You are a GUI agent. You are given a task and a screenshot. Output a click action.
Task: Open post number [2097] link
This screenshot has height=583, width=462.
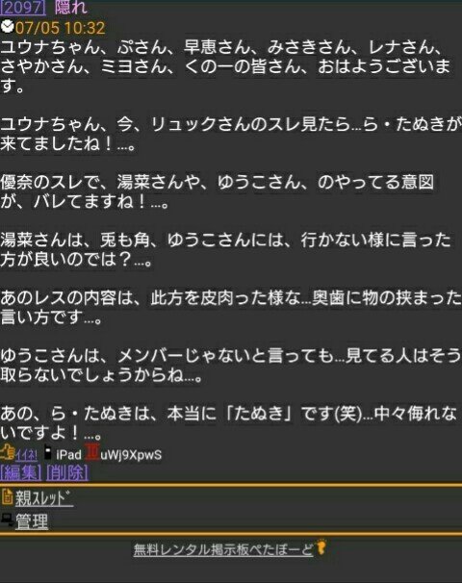point(23,8)
